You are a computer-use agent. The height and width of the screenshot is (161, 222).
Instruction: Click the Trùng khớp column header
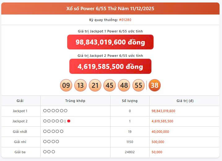pos(75,101)
